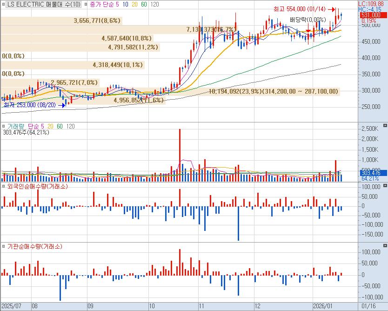Click the 11 month date axis label
This screenshot has width=388, height=311.
(201, 306)
